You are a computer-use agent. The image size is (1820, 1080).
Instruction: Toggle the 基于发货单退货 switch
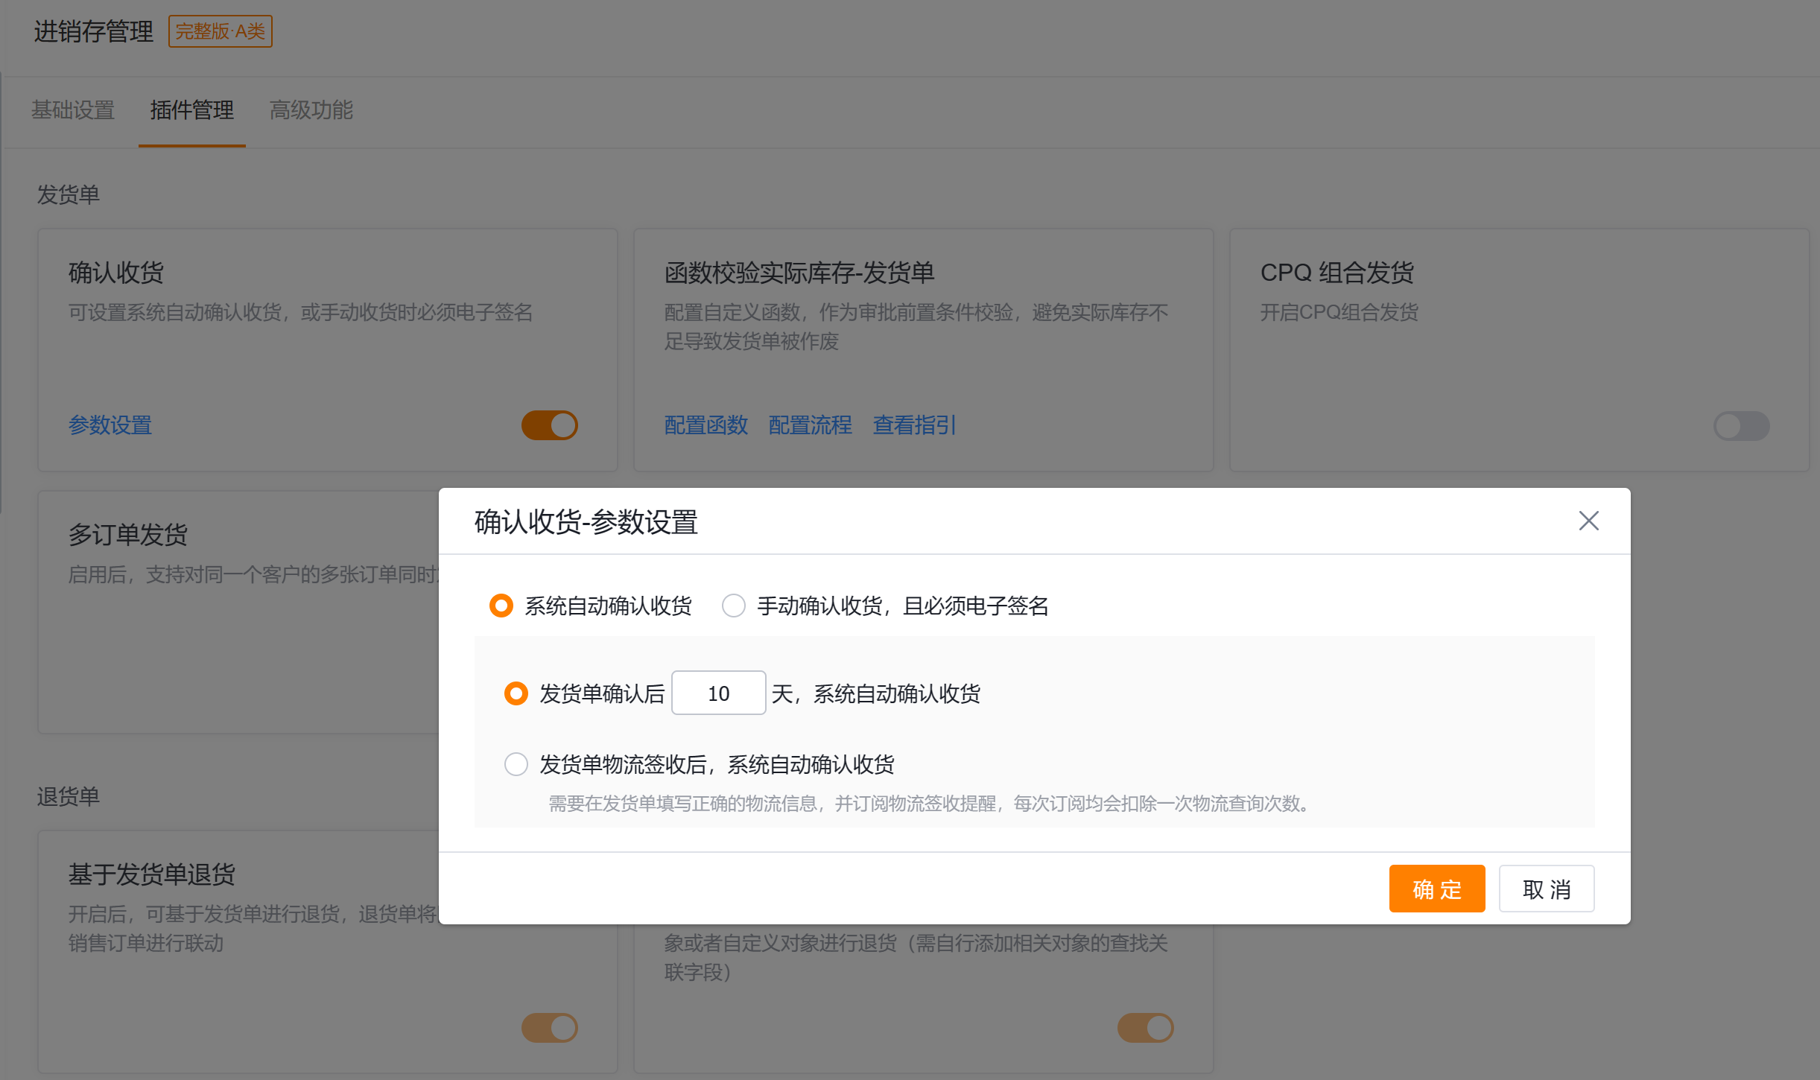point(550,1028)
